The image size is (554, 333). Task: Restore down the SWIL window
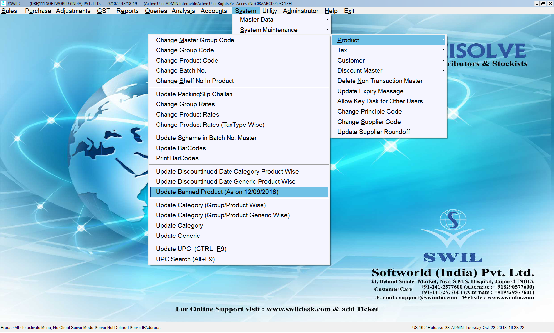543,3
